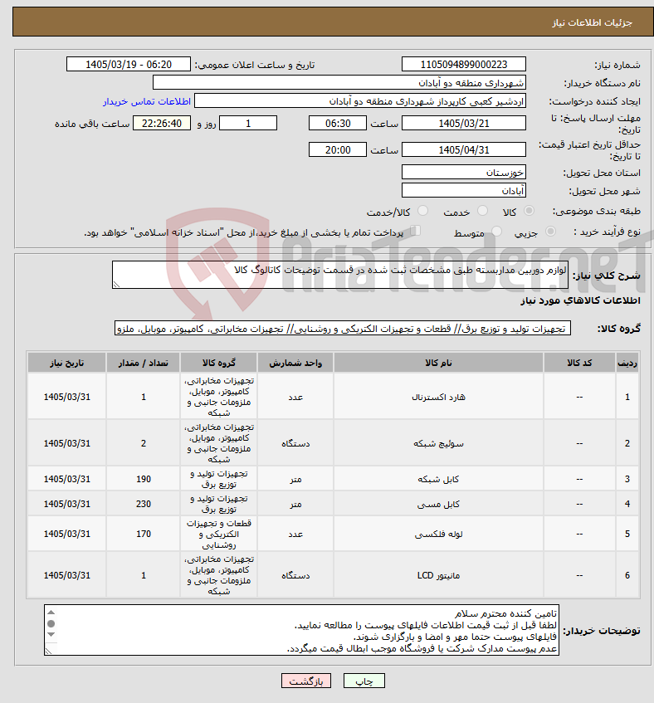Click the مانیتور LCD item name
Viewport: 654px width, 703px height.
[438, 575]
